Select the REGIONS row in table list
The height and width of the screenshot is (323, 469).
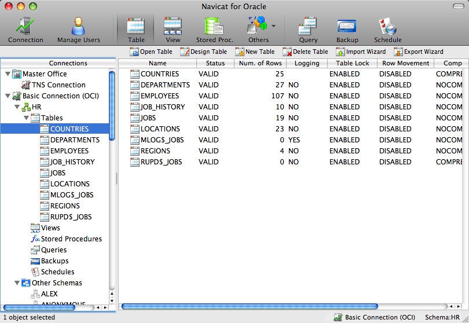[290, 151]
